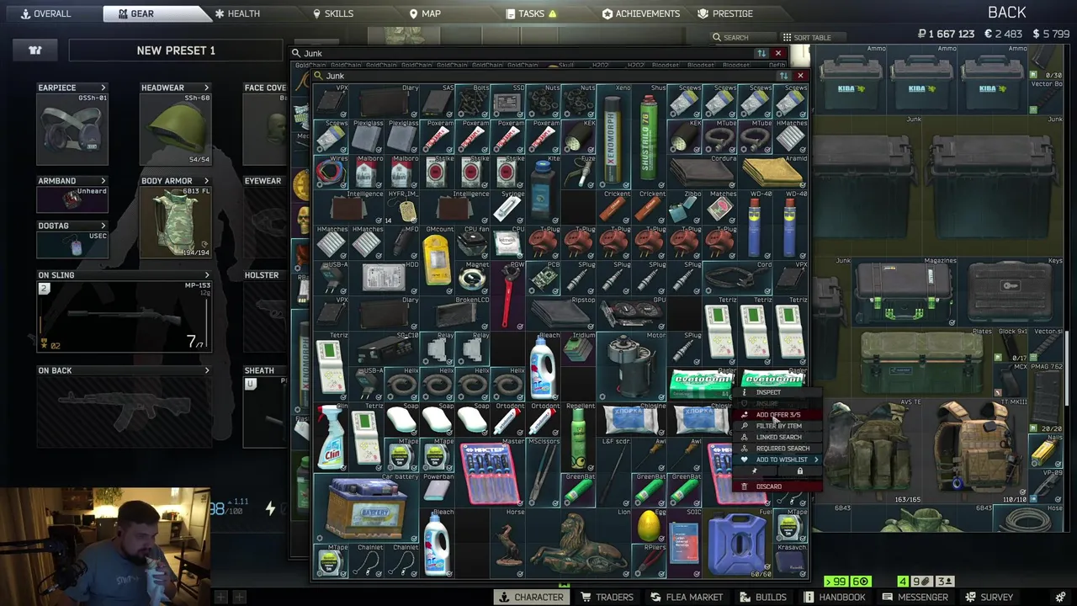
Task: Open the TRADERS screen
Action: click(x=607, y=597)
